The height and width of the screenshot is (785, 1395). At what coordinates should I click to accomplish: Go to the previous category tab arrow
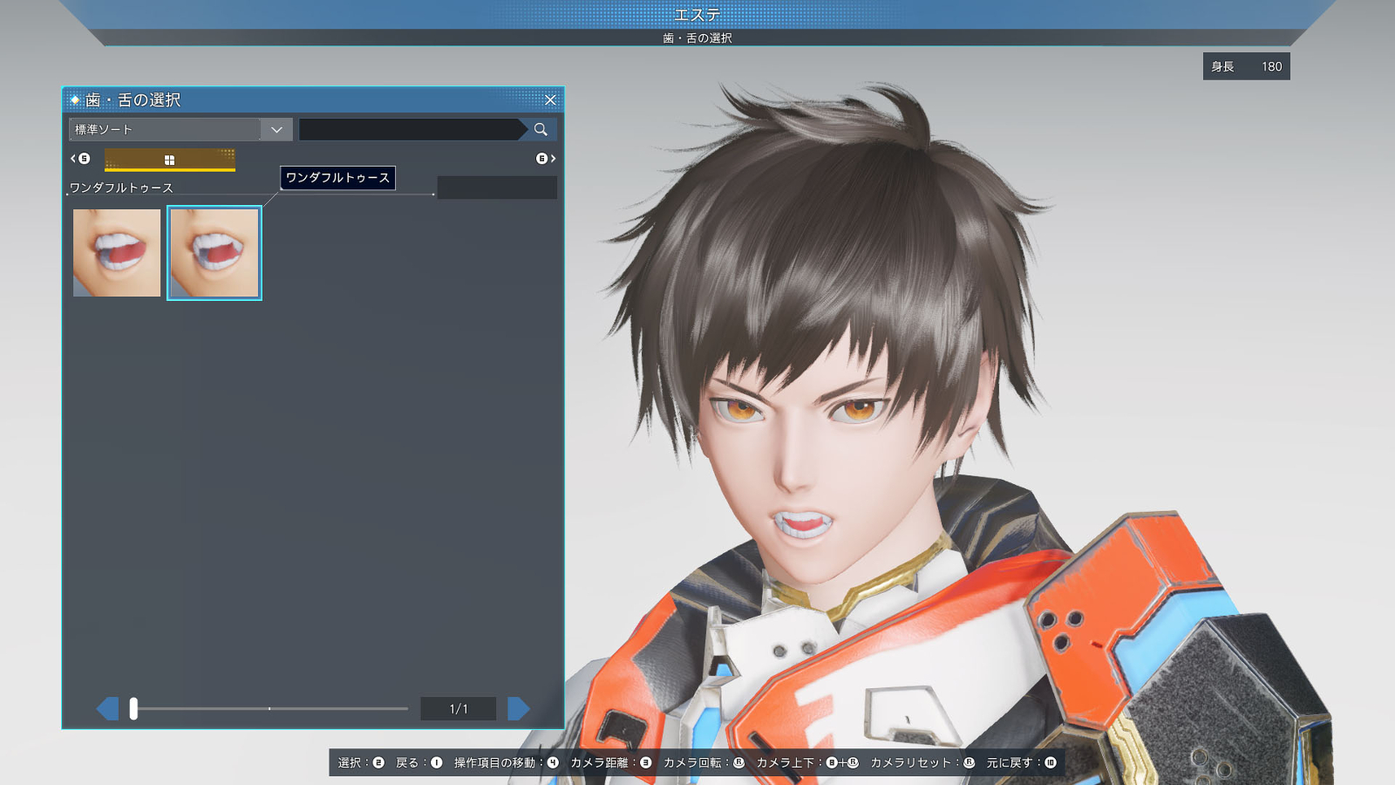tap(80, 159)
